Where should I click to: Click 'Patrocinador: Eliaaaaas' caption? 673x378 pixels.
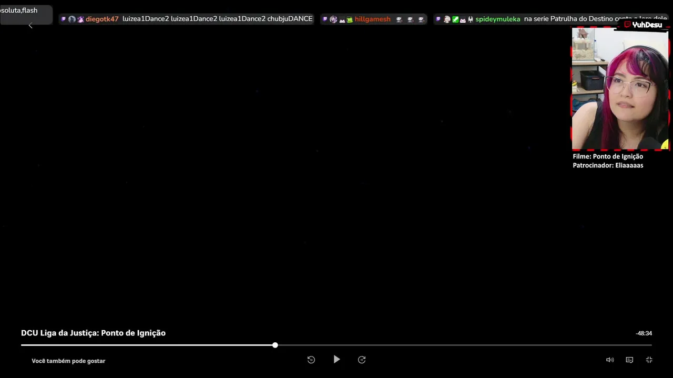click(608, 165)
